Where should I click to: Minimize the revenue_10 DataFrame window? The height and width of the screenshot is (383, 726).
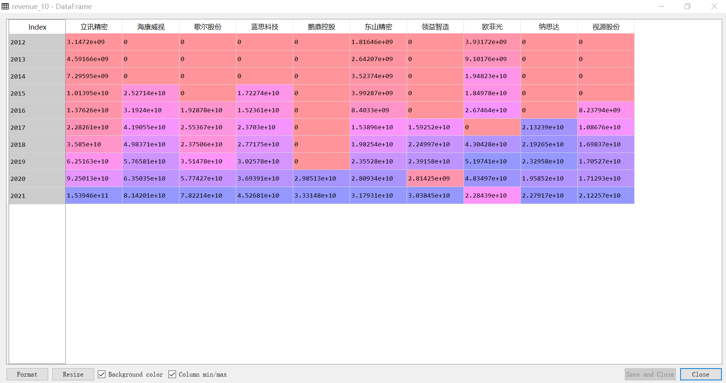click(661, 6)
